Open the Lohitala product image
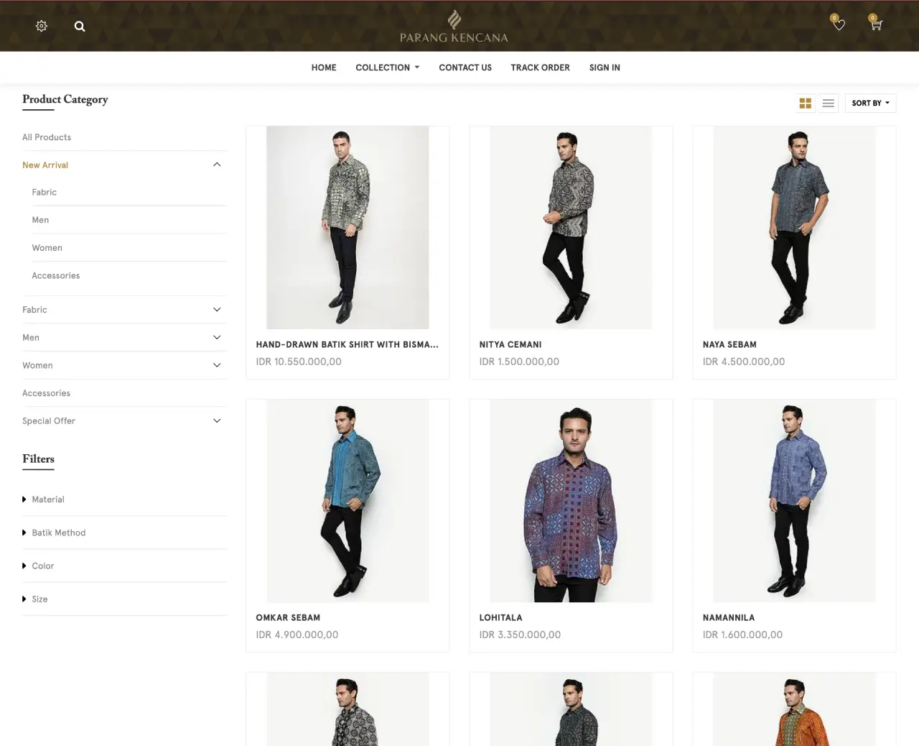Viewport: 919px width, 746px height. pyautogui.click(x=571, y=501)
